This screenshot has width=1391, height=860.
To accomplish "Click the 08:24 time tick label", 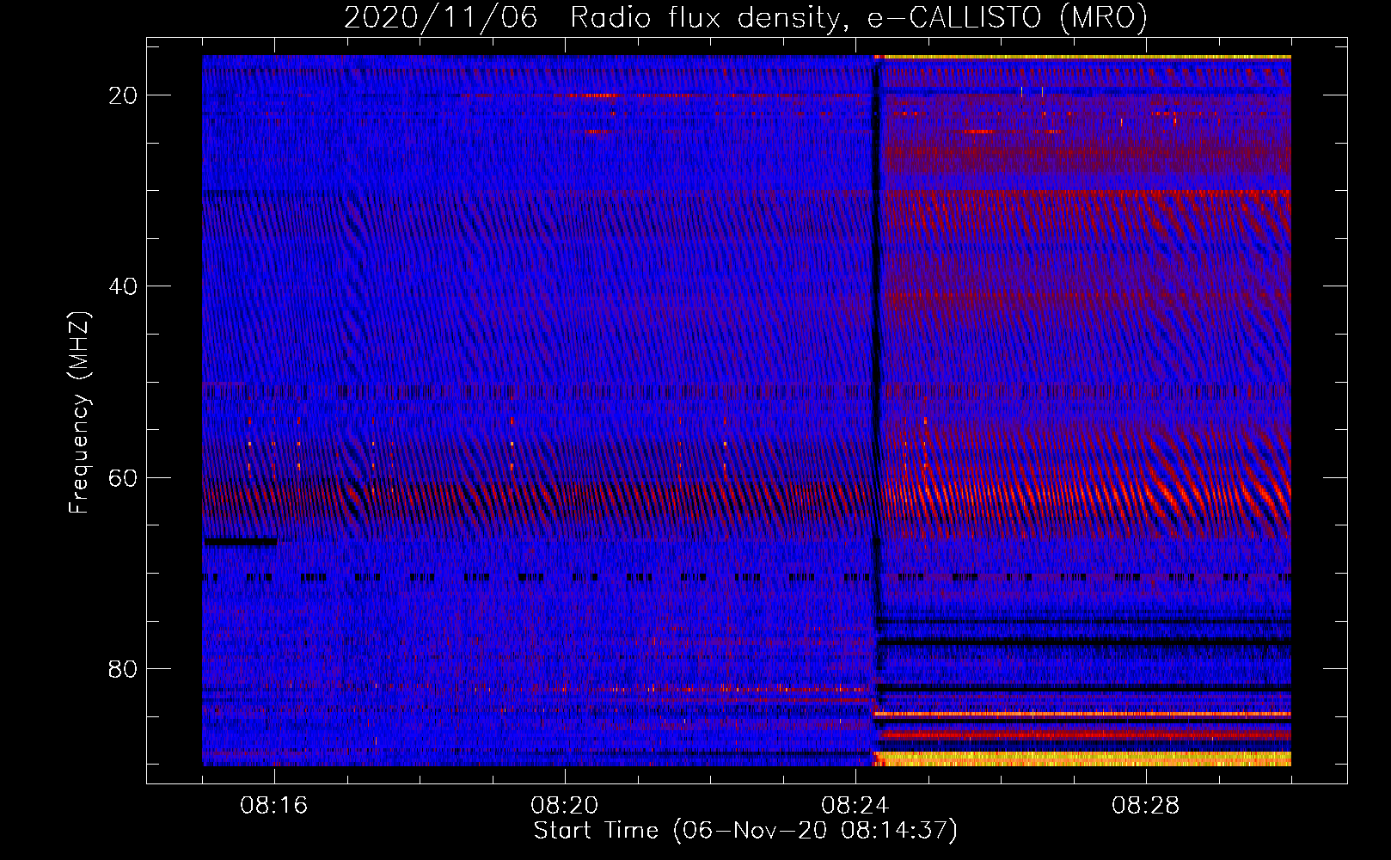I will point(855,805).
